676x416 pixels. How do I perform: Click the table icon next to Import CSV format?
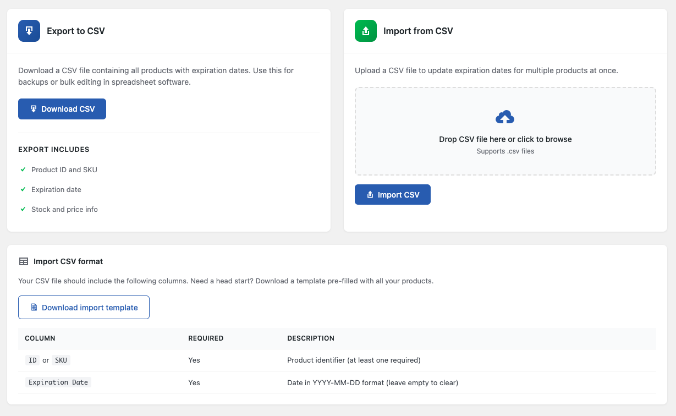23,261
